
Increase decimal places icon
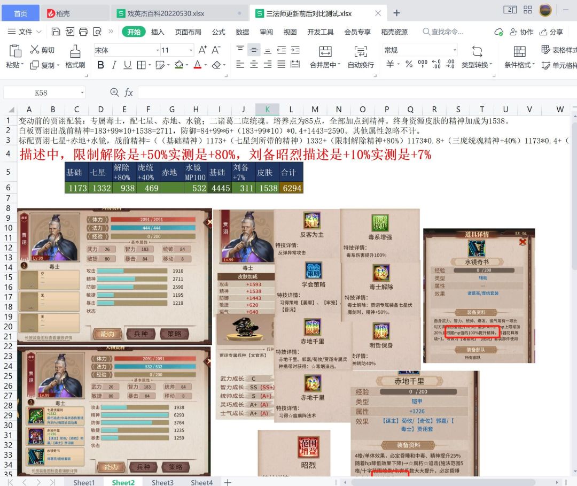pos(436,65)
